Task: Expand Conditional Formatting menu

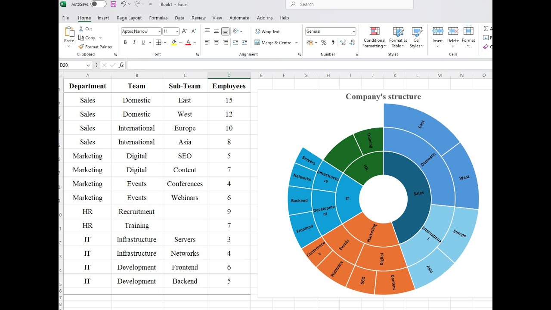Action: [x=375, y=37]
